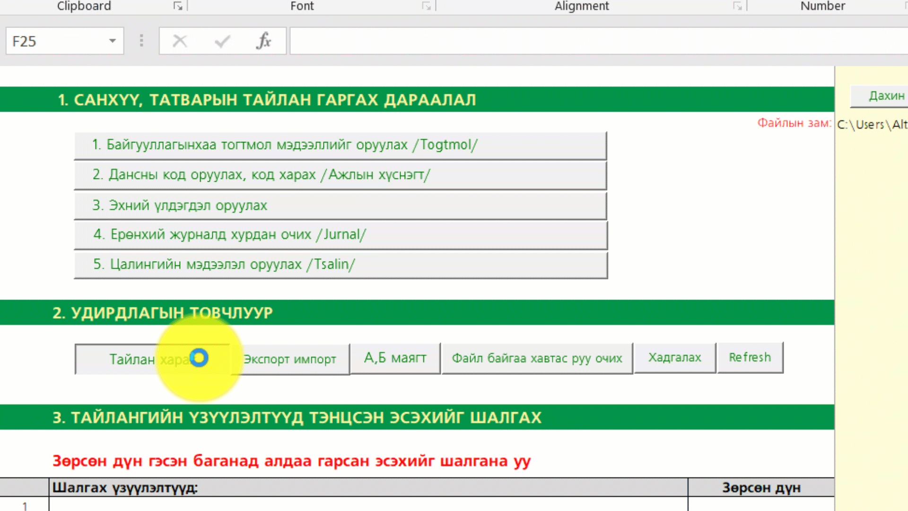The height and width of the screenshot is (511, 908).
Task: Click the Cancel (X) icon beside formula bar
Action: (180, 41)
